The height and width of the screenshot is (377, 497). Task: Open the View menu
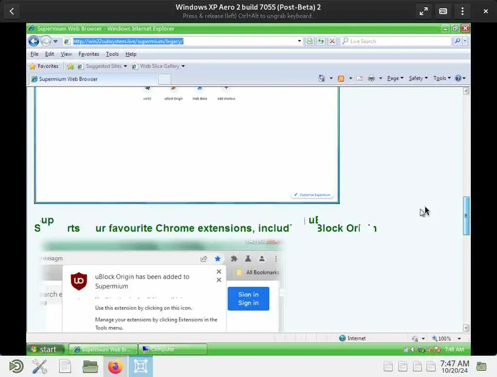click(x=66, y=54)
